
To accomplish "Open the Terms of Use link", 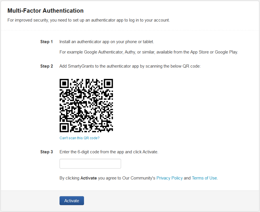I will [x=204, y=178].
